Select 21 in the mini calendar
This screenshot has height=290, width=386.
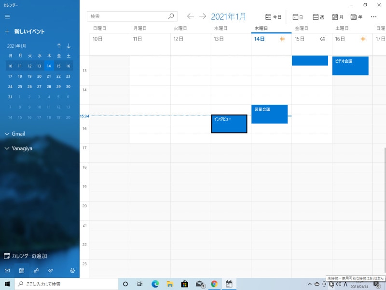coord(49,76)
